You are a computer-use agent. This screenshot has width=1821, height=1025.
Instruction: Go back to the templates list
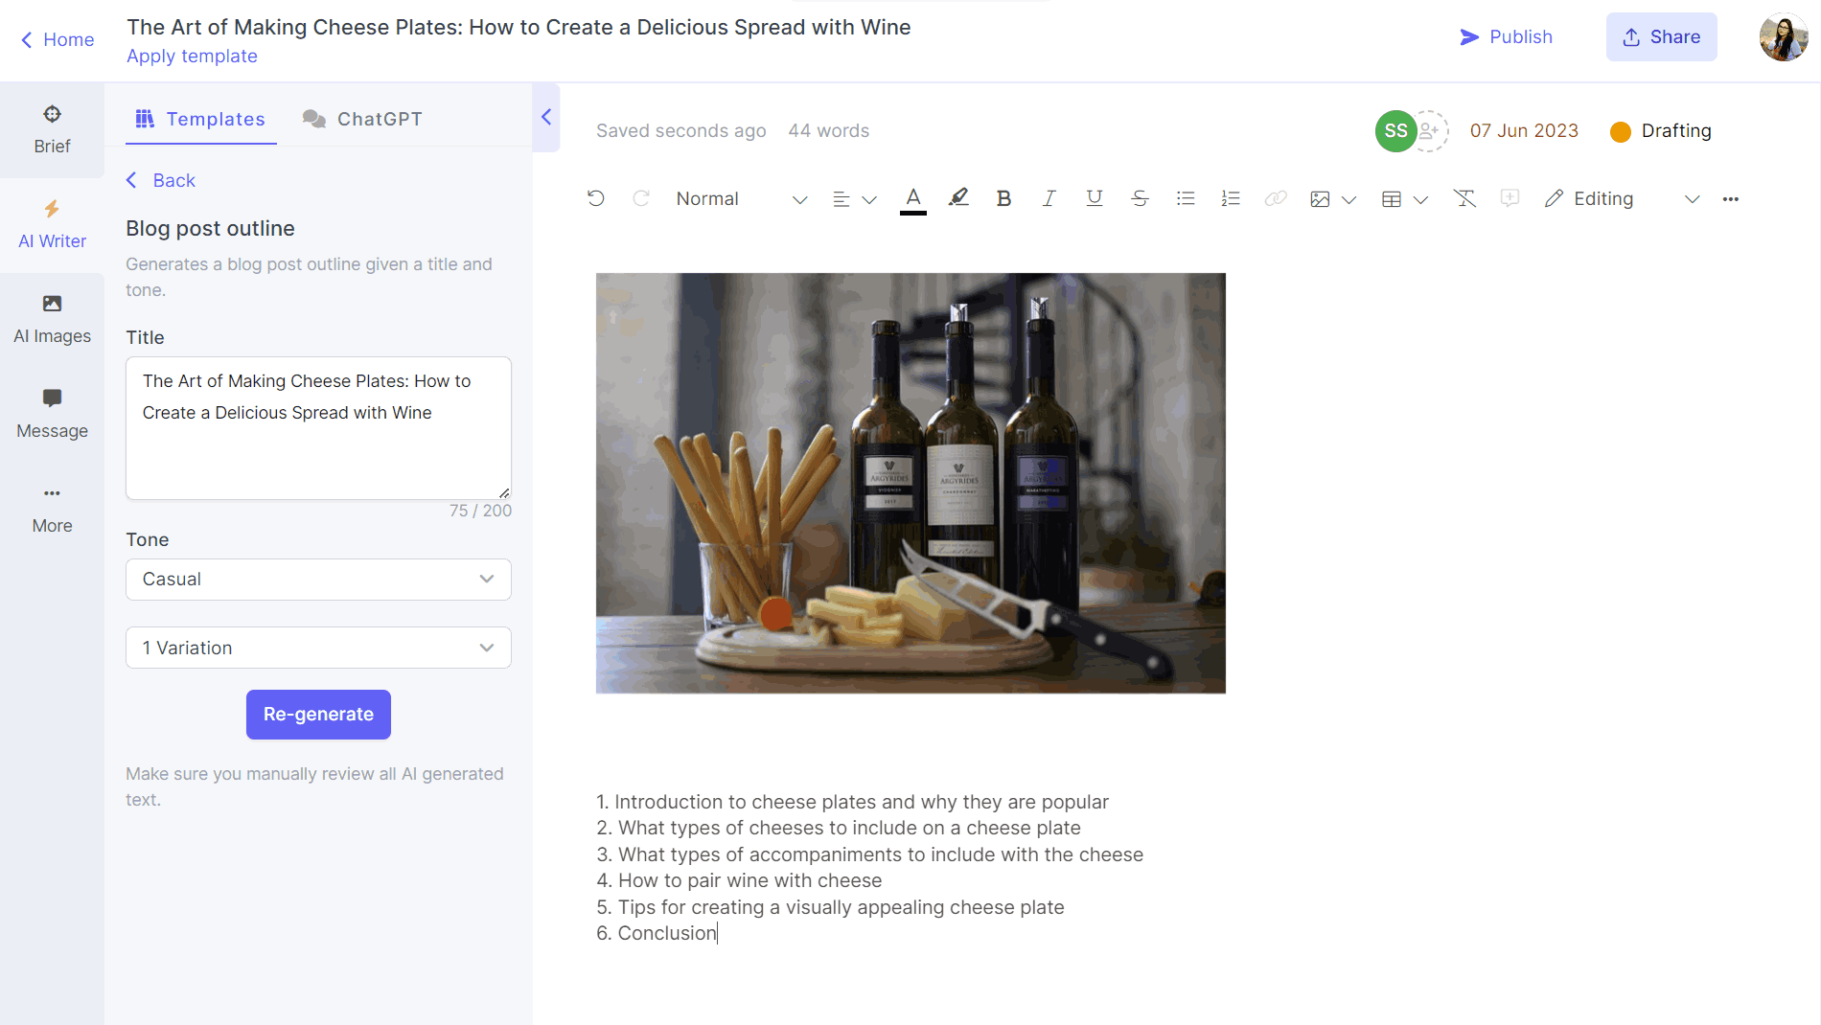point(161,180)
